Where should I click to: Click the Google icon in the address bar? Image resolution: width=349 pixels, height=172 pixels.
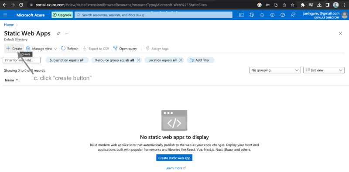click(x=259, y=5)
